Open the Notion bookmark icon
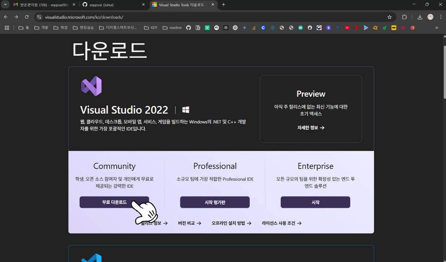This screenshot has width=446, height=262. point(198,27)
